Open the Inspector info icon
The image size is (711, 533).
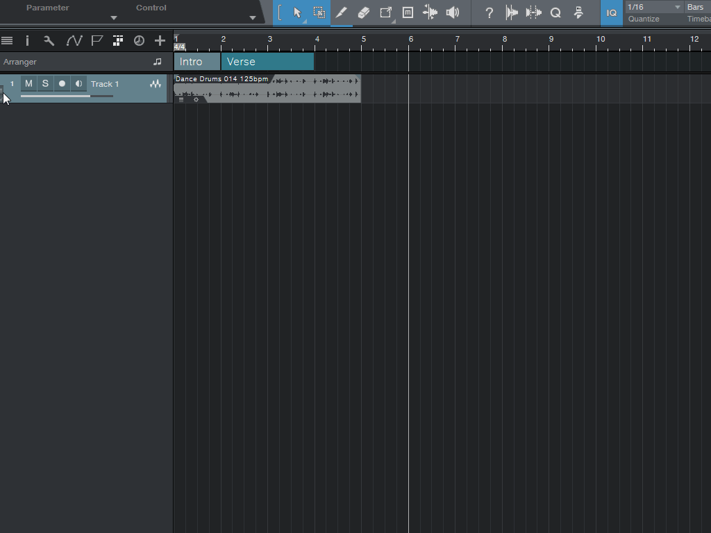click(27, 41)
